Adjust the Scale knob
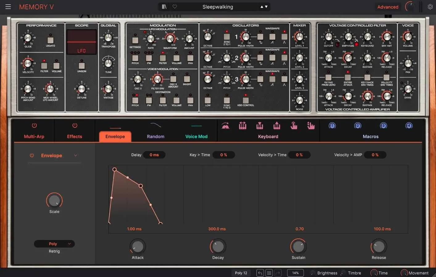 (54, 201)
